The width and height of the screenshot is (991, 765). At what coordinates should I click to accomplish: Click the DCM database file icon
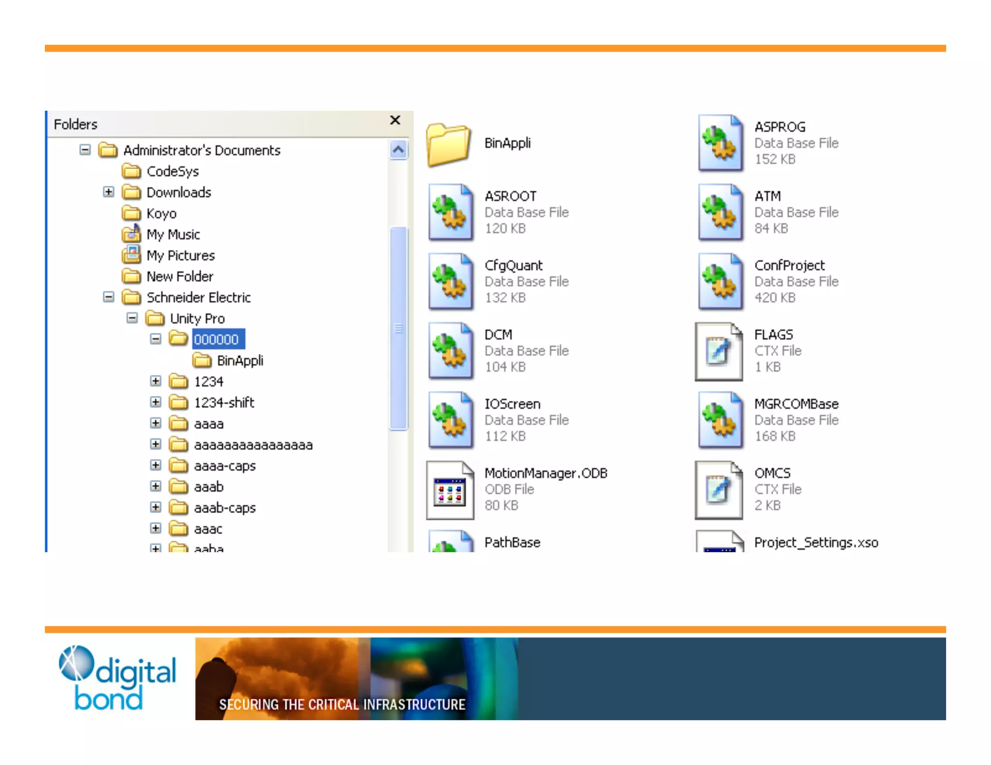[450, 351]
